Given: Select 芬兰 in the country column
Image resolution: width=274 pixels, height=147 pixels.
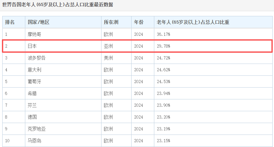Looking at the screenshot, I should tap(32, 105).
